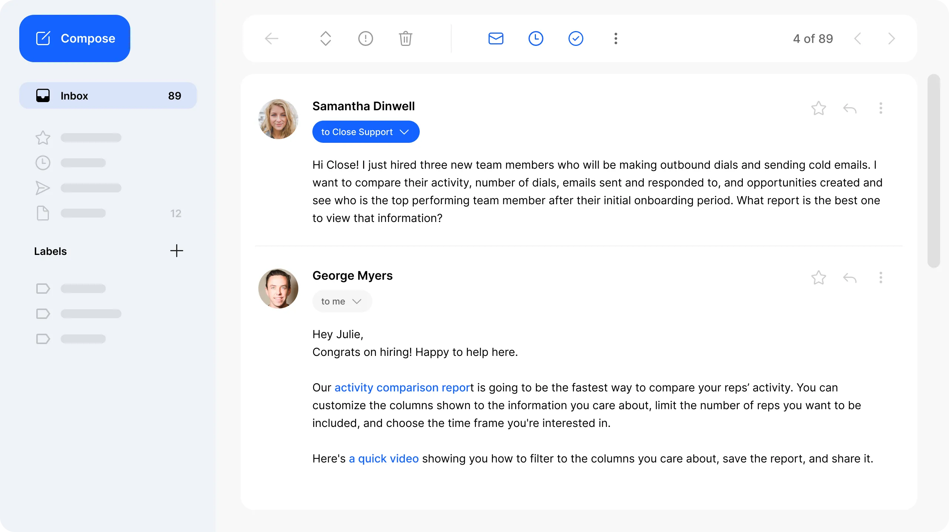Select the second label tag icon
This screenshot has width=949, height=532.
tap(43, 314)
